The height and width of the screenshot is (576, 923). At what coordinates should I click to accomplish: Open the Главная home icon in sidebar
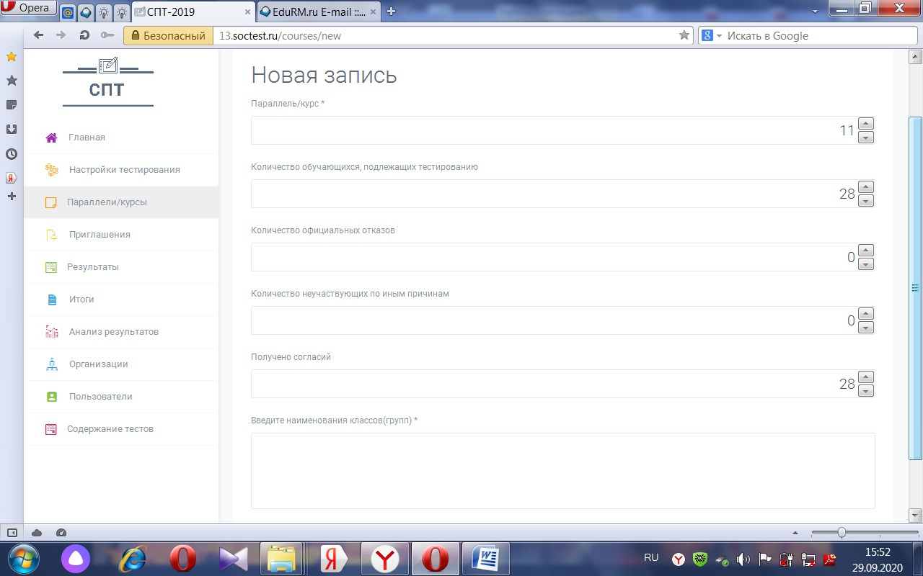pyautogui.click(x=51, y=138)
